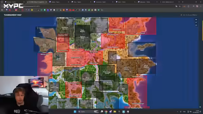Open the apps grid in bookmarks bar
This screenshot has width=203, height=114.
tap(2, 10)
